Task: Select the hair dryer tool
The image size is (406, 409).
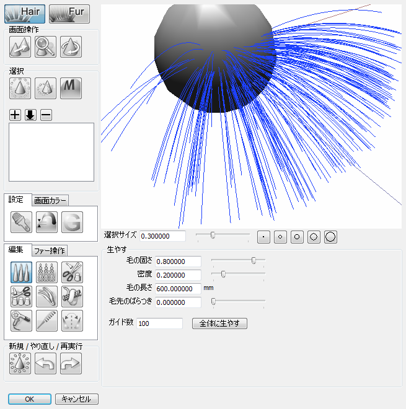Action: pos(22,320)
